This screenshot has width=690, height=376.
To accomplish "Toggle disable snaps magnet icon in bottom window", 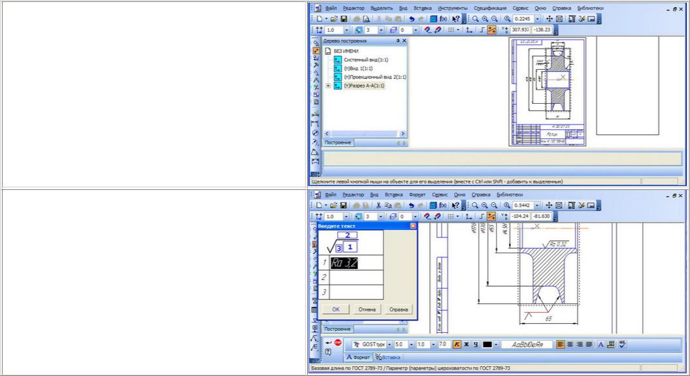I will coord(437,216).
